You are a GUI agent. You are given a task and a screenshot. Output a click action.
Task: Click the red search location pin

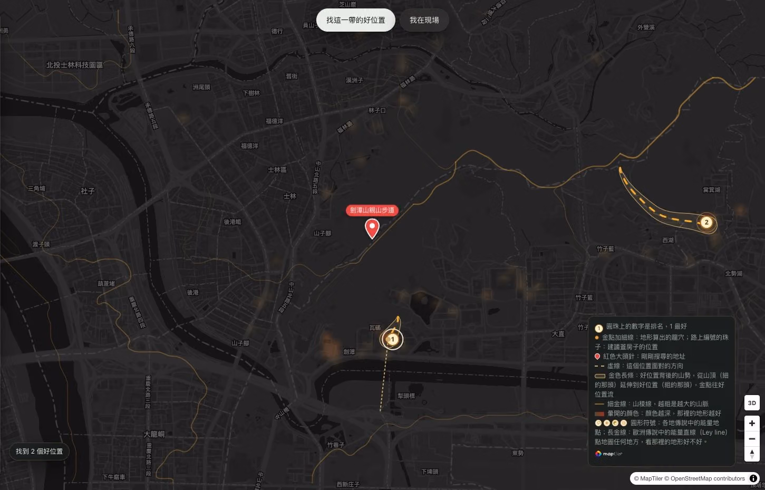click(x=372, y=229)
